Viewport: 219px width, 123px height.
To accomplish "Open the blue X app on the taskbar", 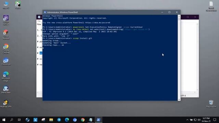I will tap(35, 120).
